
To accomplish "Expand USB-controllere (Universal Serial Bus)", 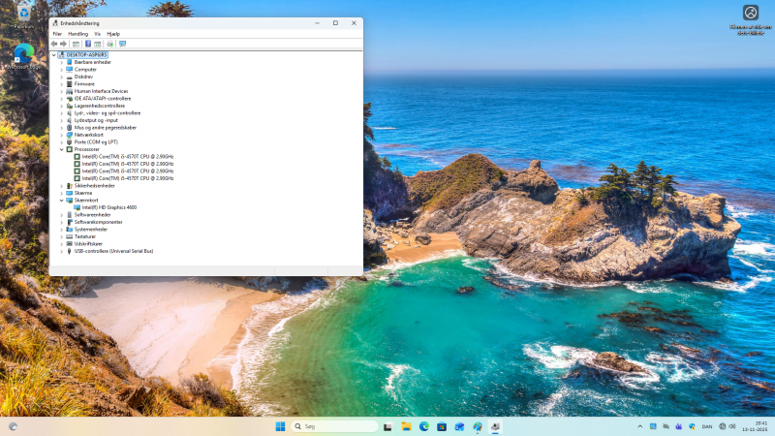I will coord(61,251).
